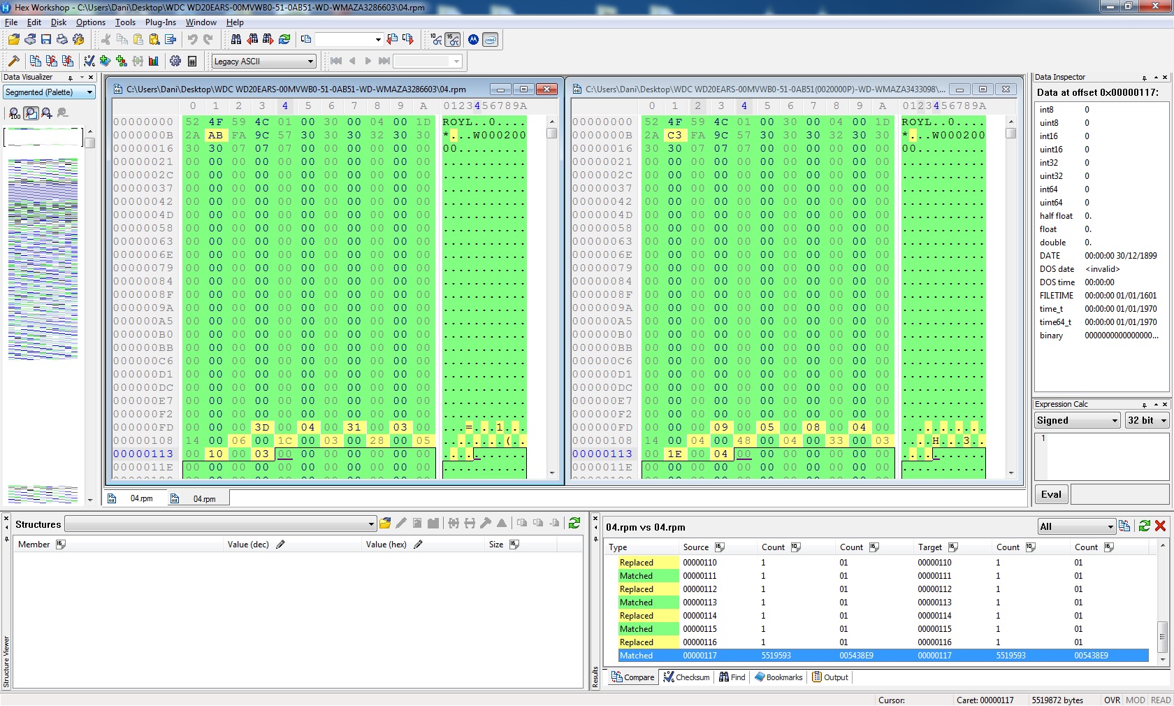Click the refresh compare results icon

[1145, 526]
